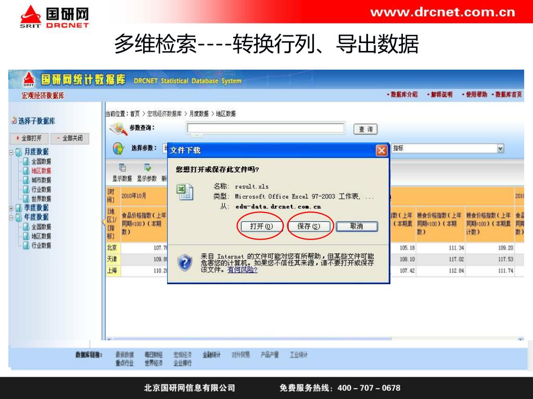Click the book icon beside 月度数据
Viewport: 533px width, 399px height.
click(x=19, y=152)
